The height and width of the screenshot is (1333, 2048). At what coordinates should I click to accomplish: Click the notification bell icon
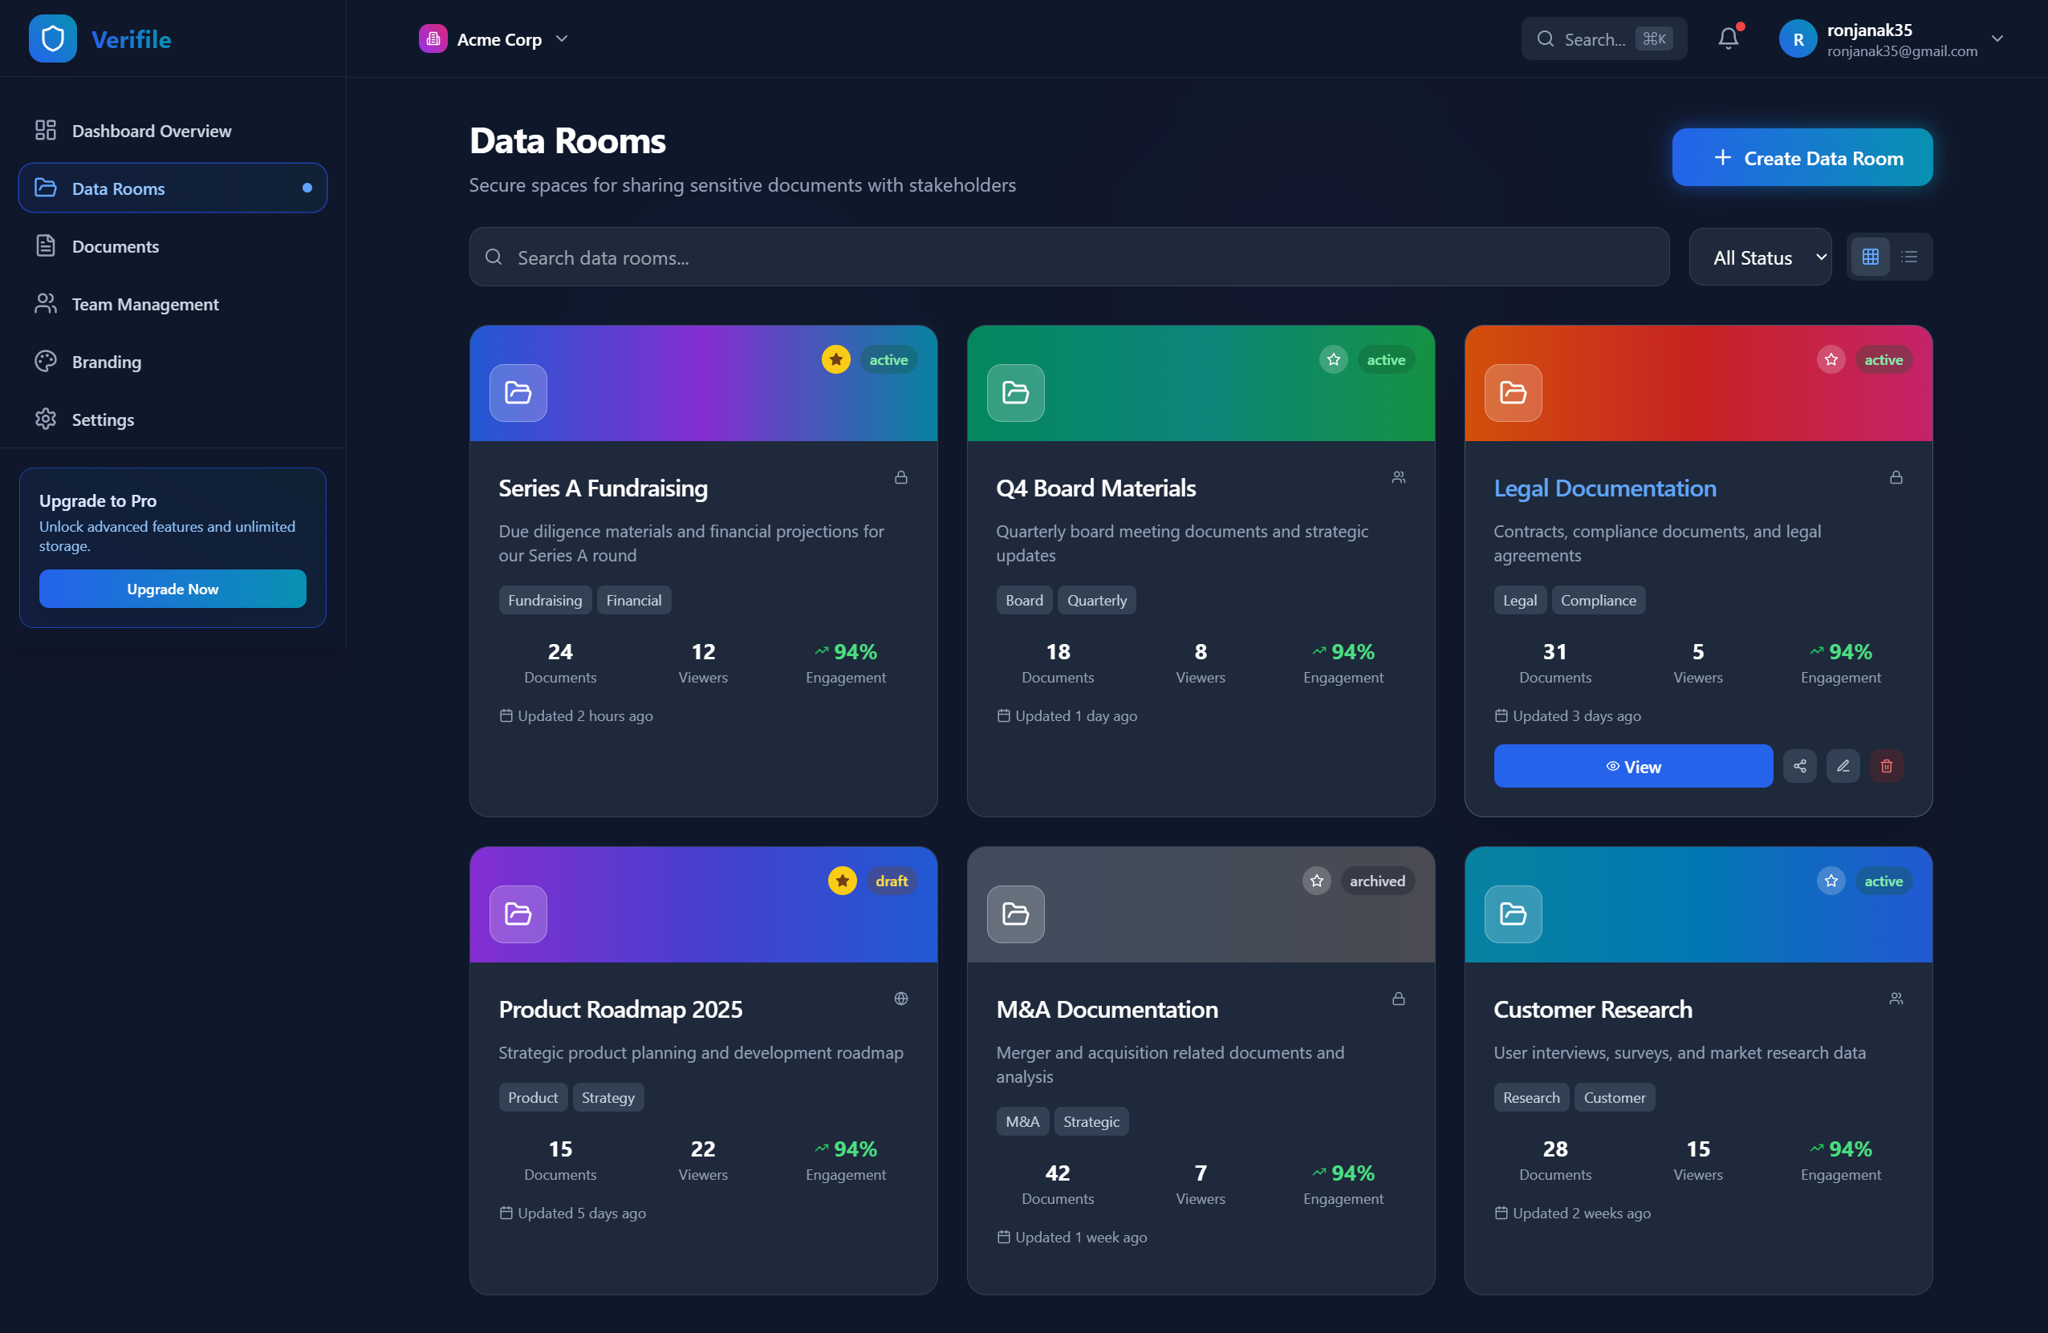click(x=1728, y=38)
